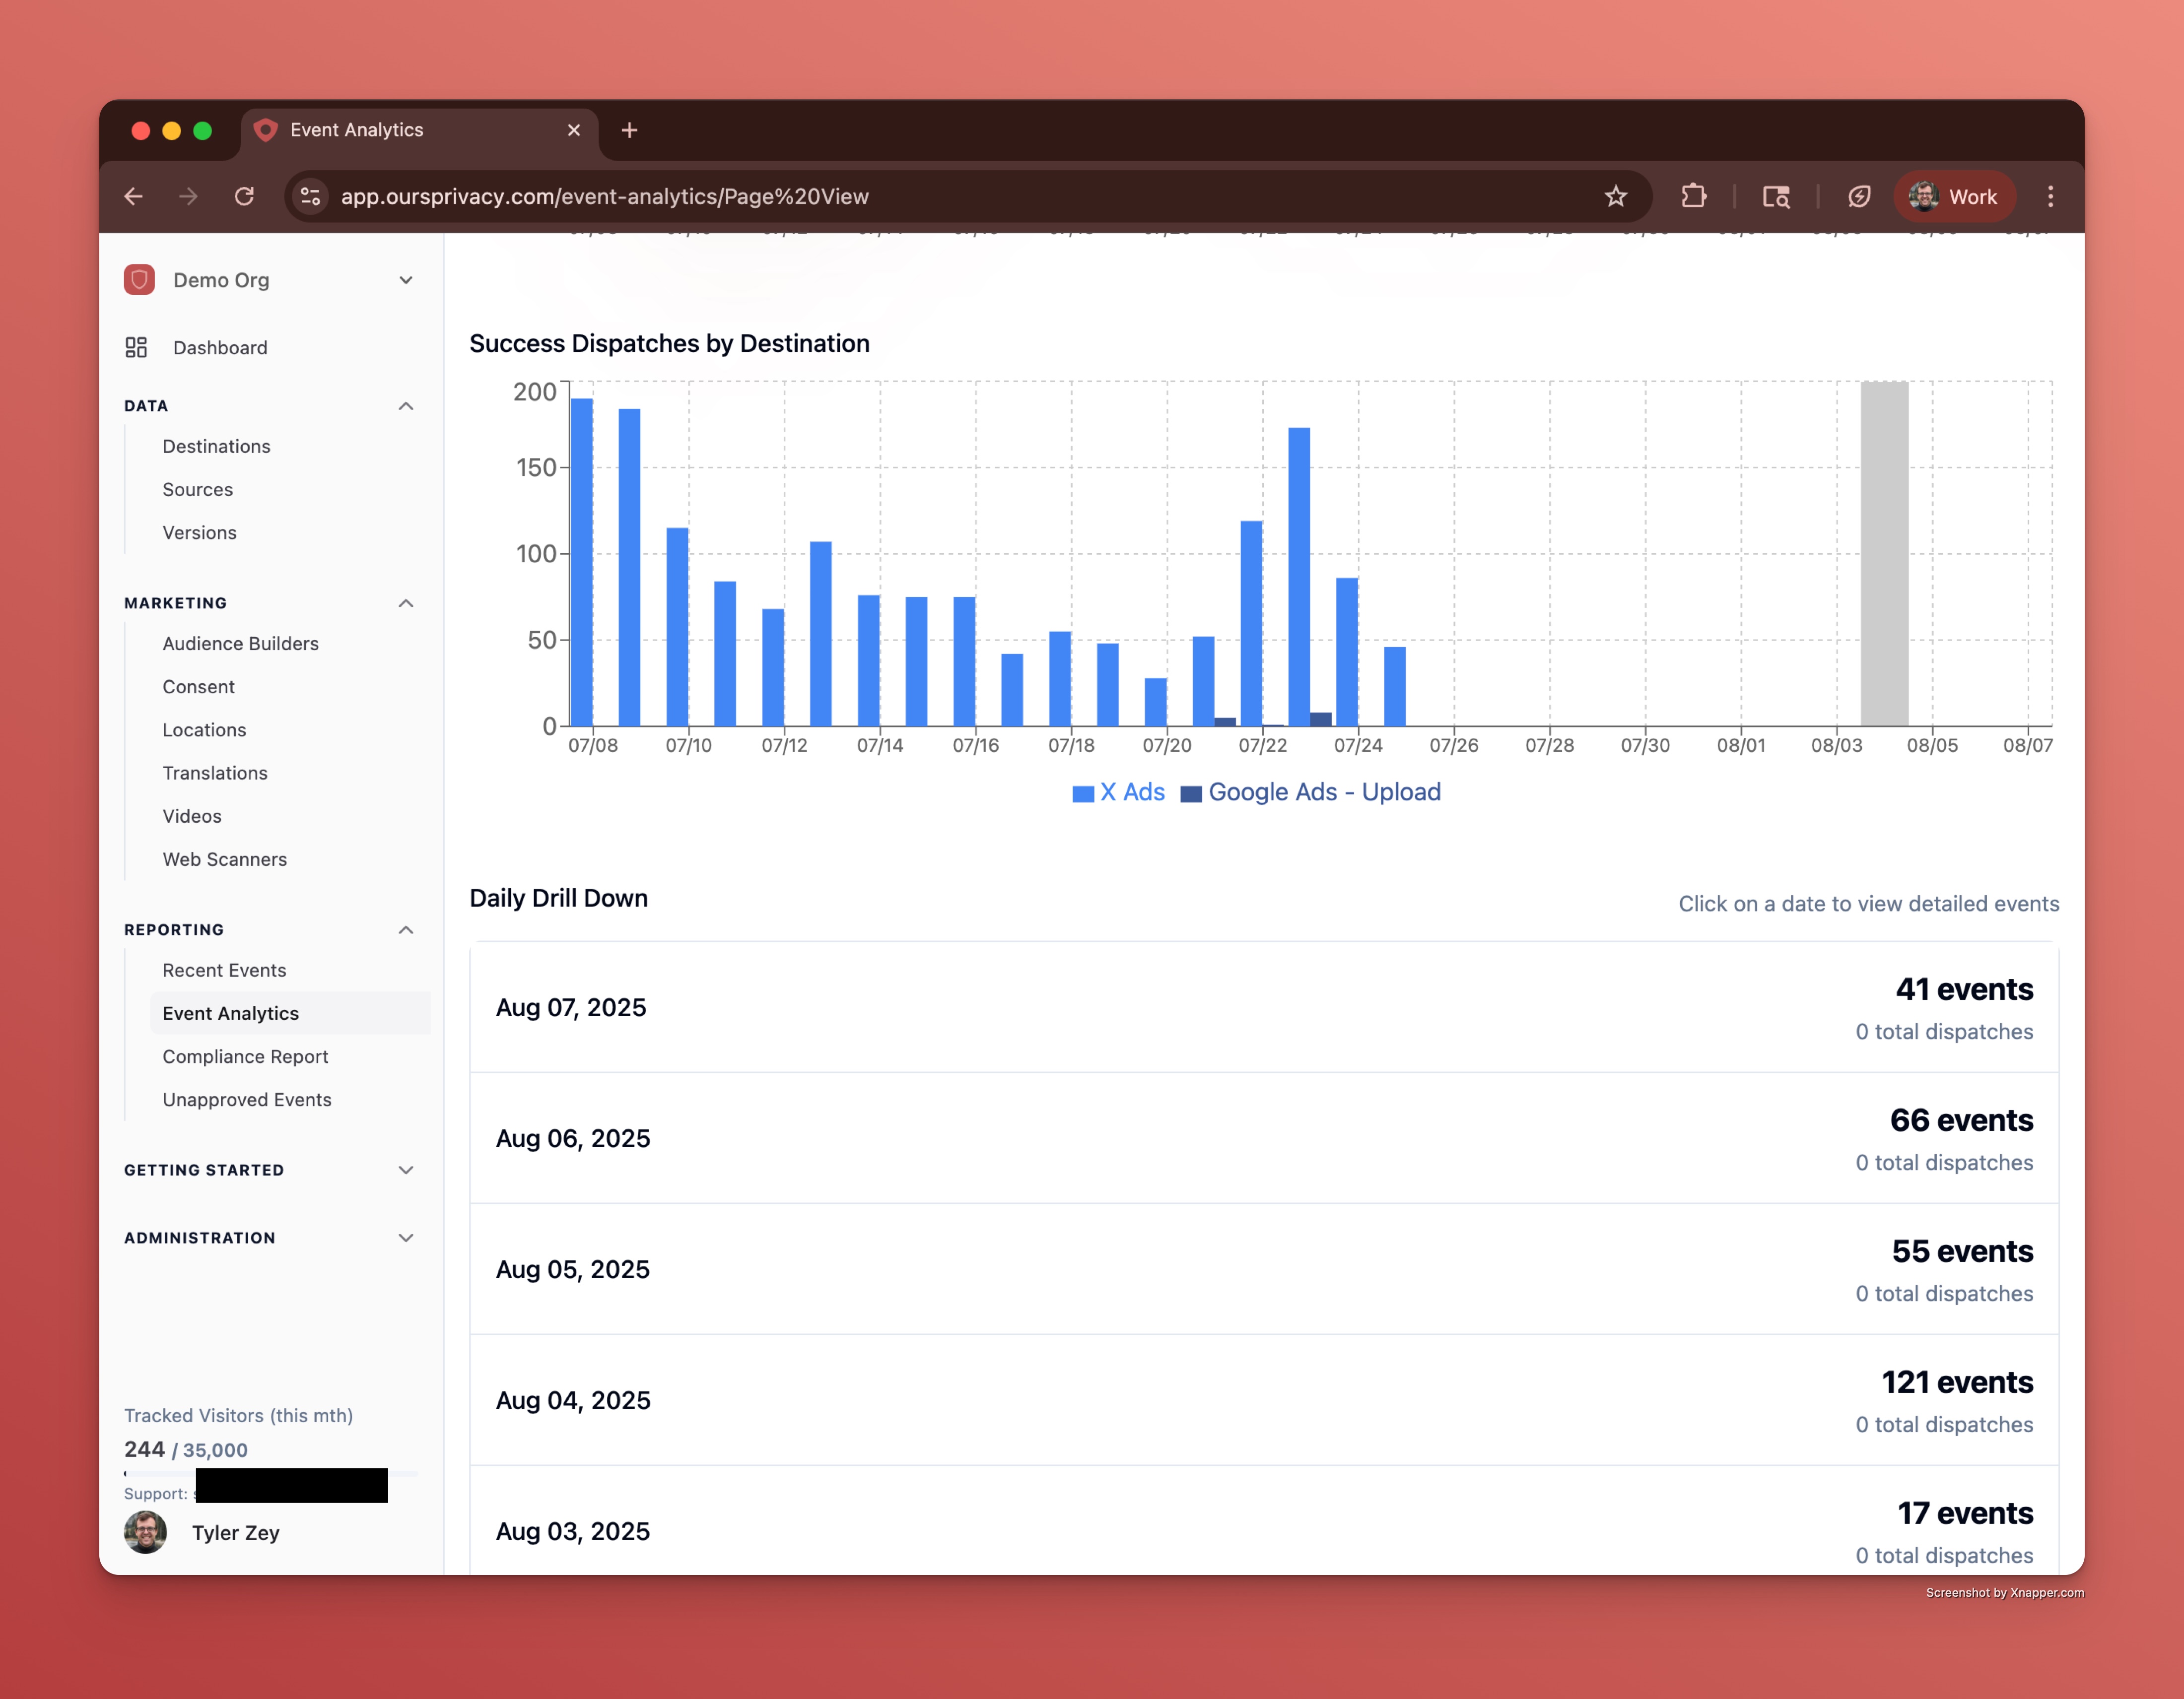
Task: Click the gray highlighted bar at 08/04
Action: click(1884, 554)
